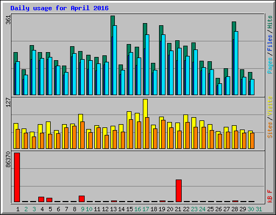Select day 23 on the x-axis
The image size is (276, 215).
tap(194, 209)
